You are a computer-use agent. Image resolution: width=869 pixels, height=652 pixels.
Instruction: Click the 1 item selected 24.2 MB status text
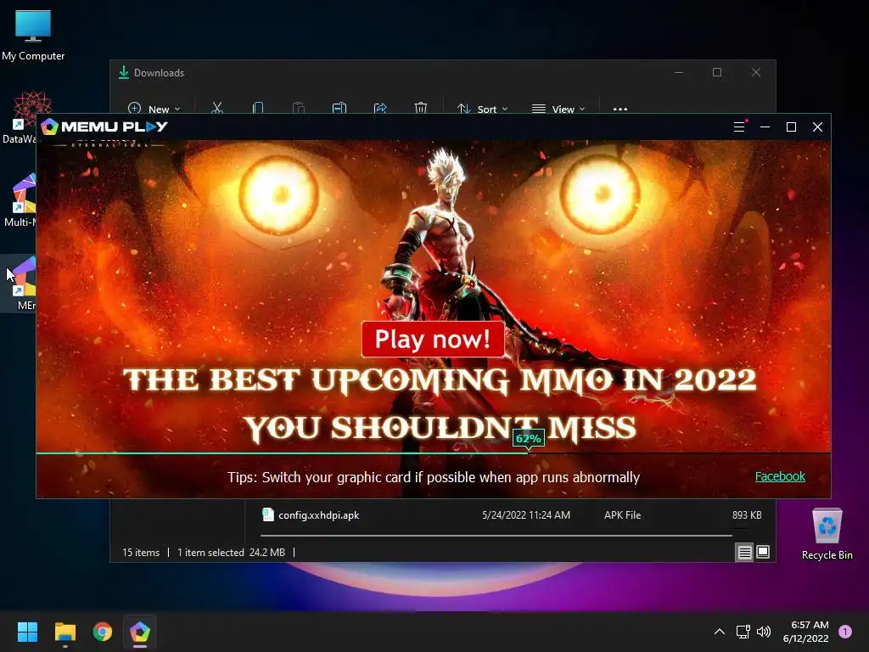tap(231, 552)
